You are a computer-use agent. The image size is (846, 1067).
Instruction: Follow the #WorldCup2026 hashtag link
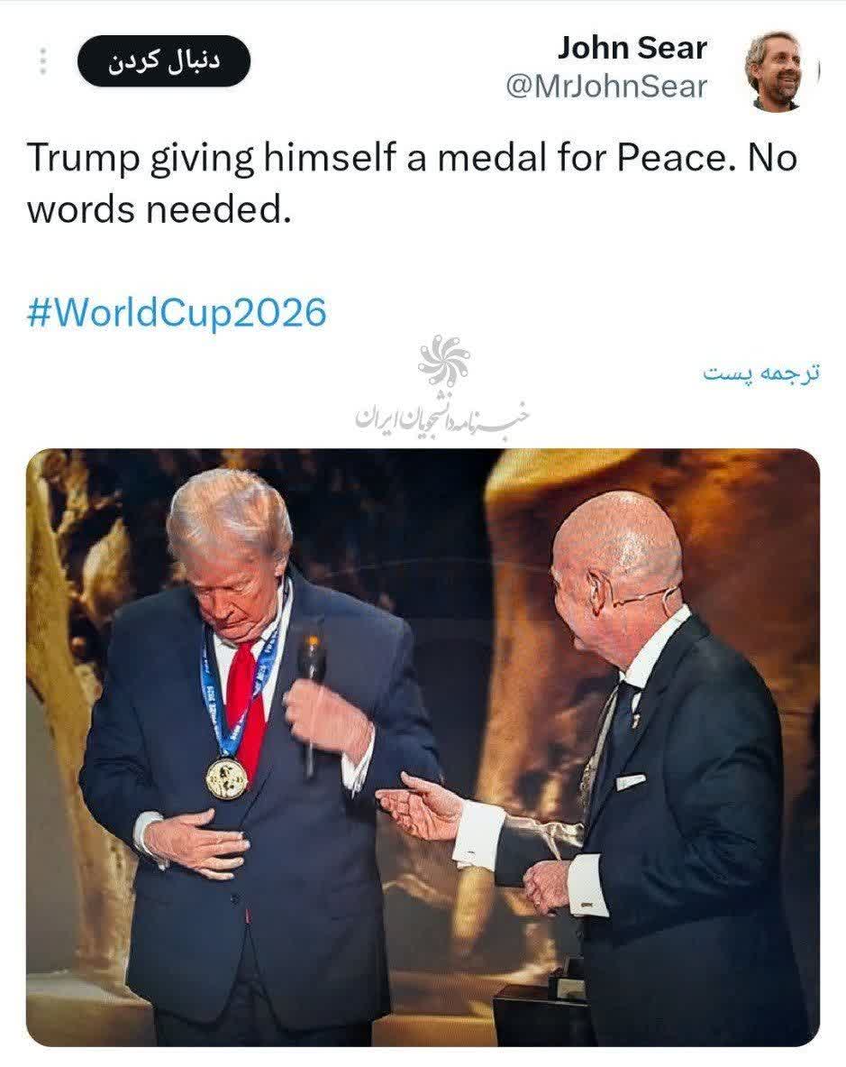pyautogui.click(x=177, y=313)
